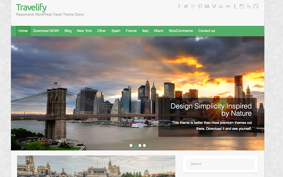Image resolution: width=283 pixels, height=177 pixels.
Task: Open the Twitter social icon
Action: pos(186,6)
